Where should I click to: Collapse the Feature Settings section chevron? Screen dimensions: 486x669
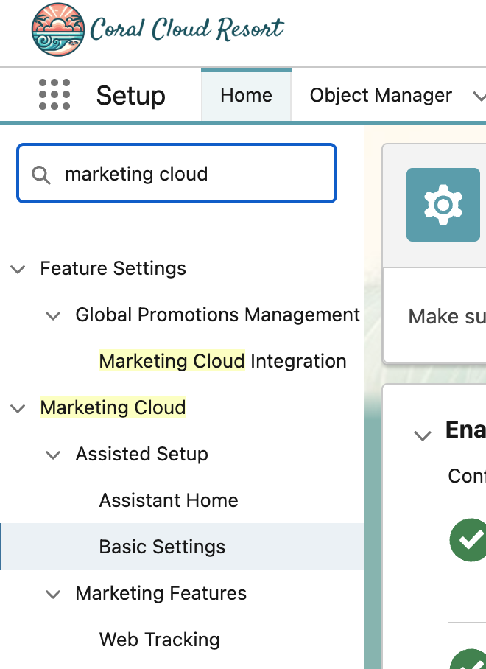click(18, 269)
